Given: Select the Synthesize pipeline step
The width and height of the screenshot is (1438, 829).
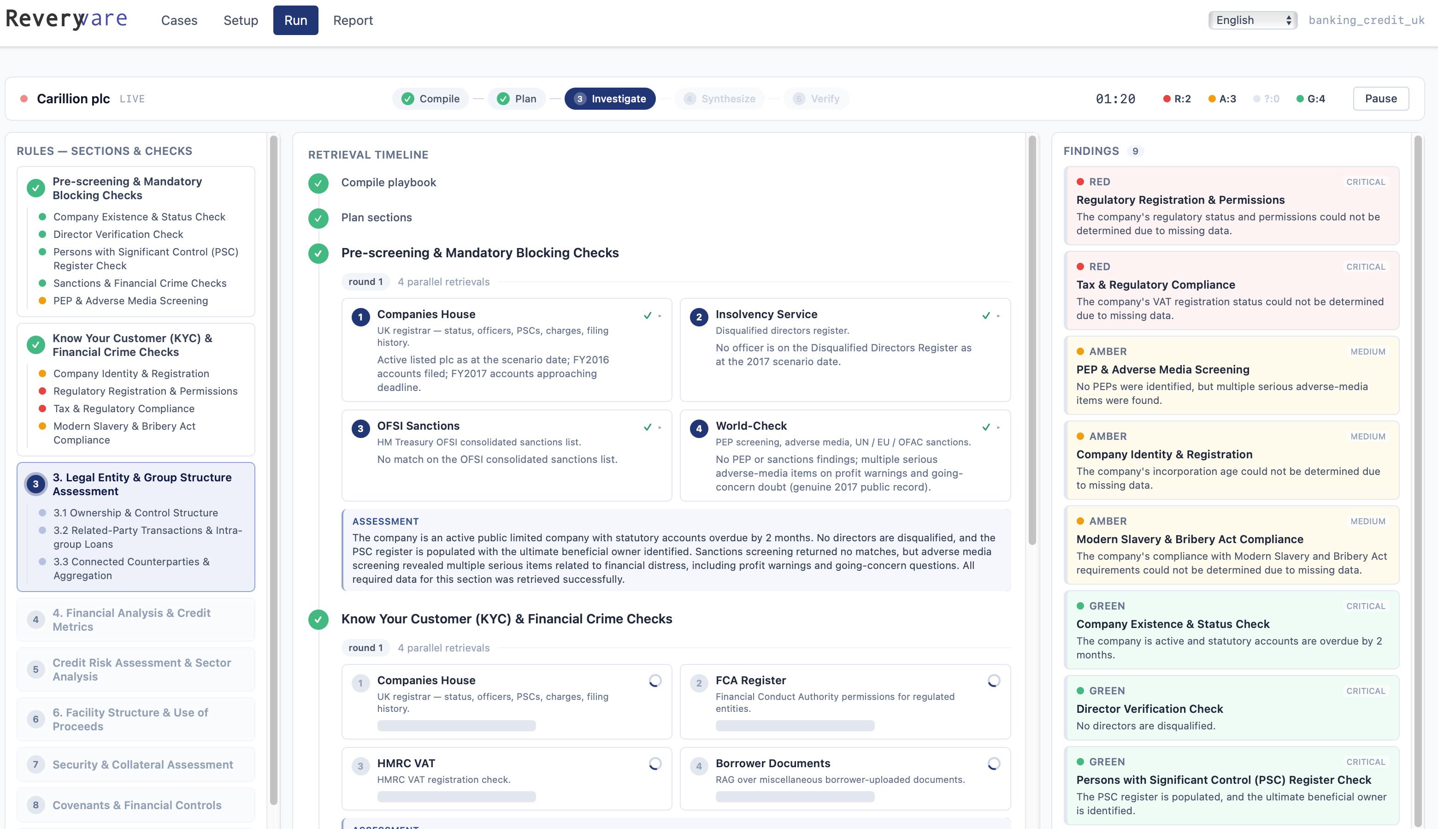Looking at the screenshot, I should pos(720,99).
